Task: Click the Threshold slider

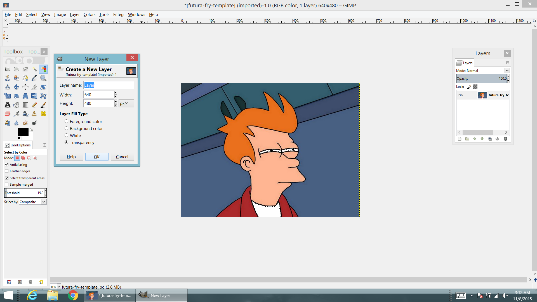Action: point(24,193)
